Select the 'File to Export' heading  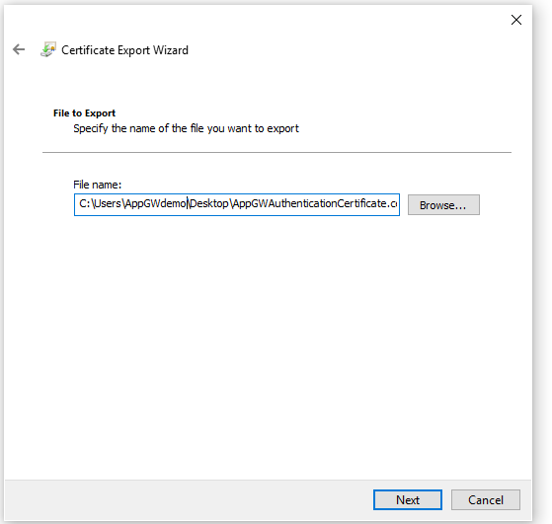[x=84, y=112]
